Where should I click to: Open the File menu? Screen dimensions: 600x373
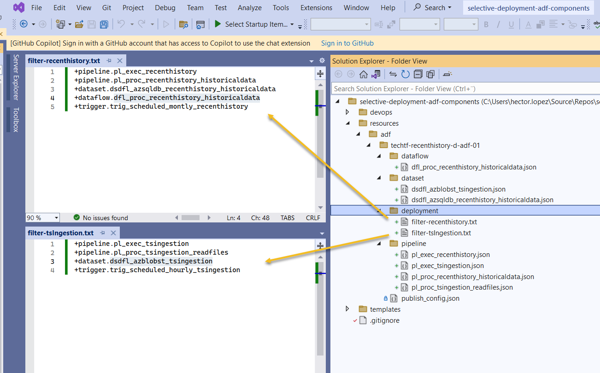[36, 8]
